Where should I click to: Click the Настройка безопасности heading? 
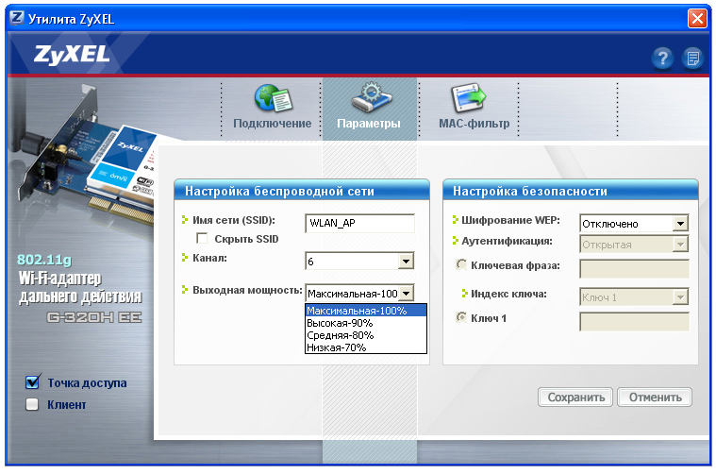530,191
